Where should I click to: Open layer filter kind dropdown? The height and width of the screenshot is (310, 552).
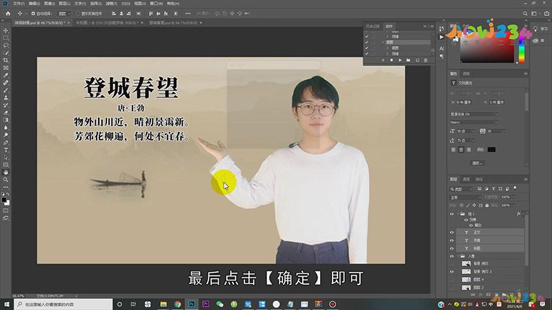click(461, 189)
